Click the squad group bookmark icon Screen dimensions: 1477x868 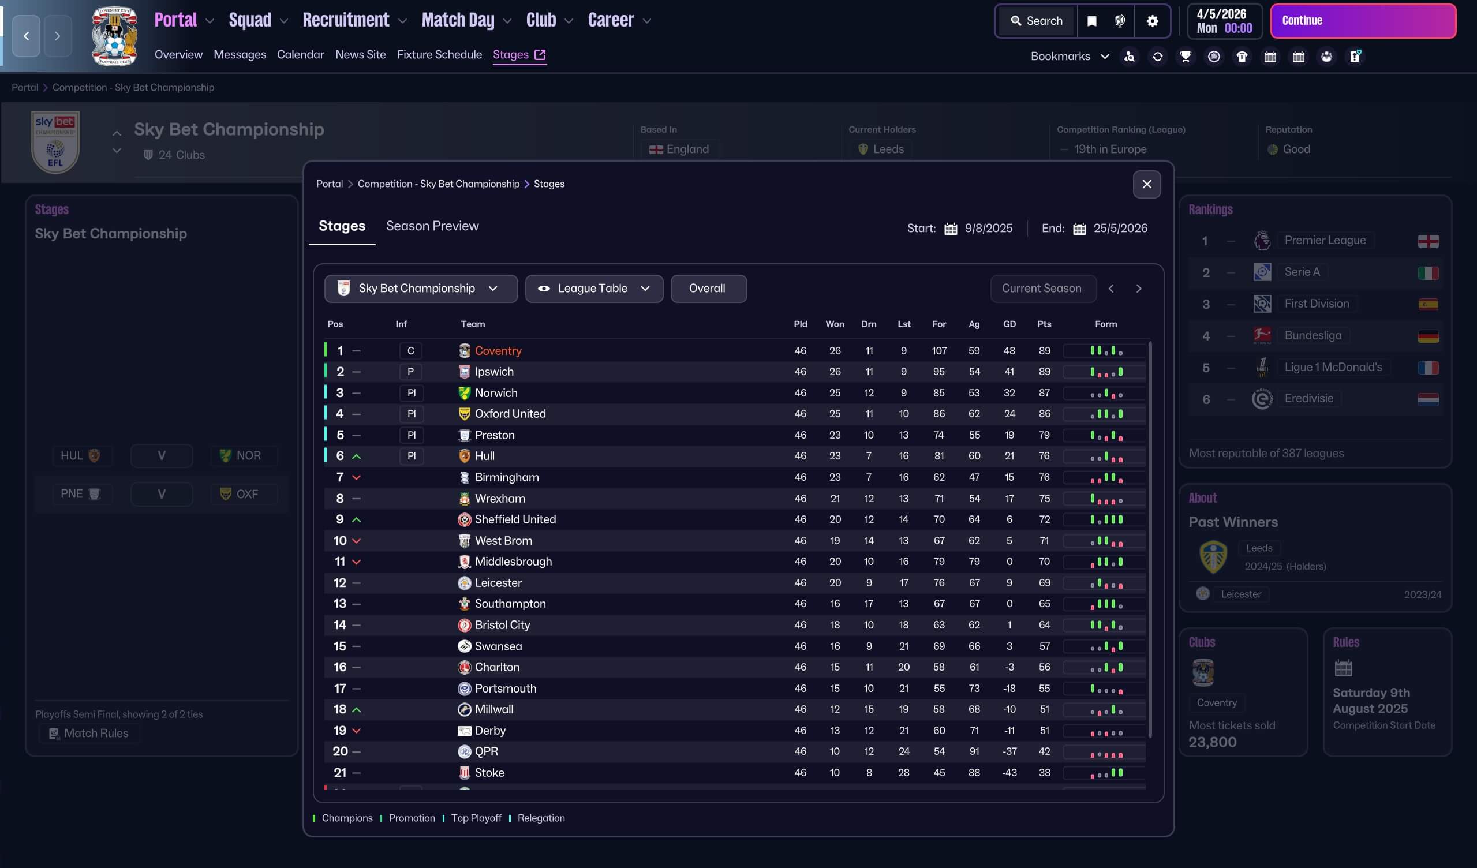(1326, 56)
